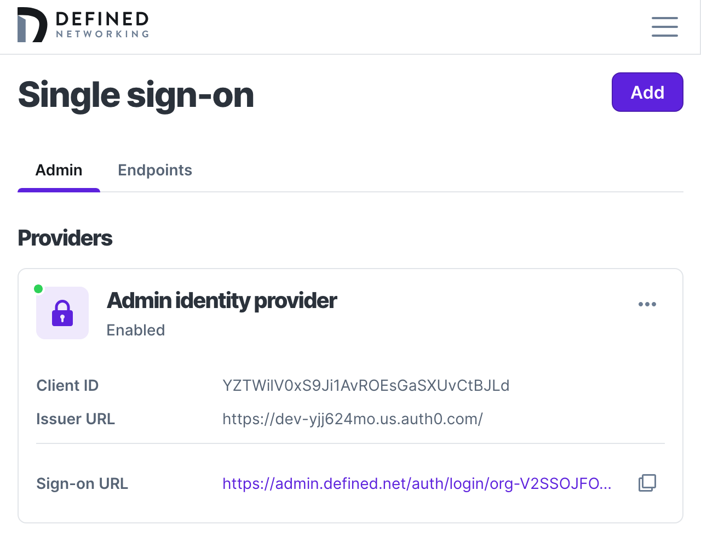Open the ellipsis dropdown on provider card
This screenshot has height=547, width=701.
pyautogui.click(x=647, y=304)
